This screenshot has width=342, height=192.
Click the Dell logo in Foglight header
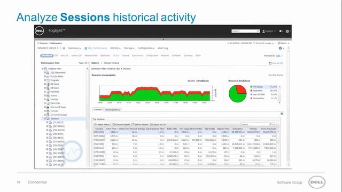coord(39,31)
